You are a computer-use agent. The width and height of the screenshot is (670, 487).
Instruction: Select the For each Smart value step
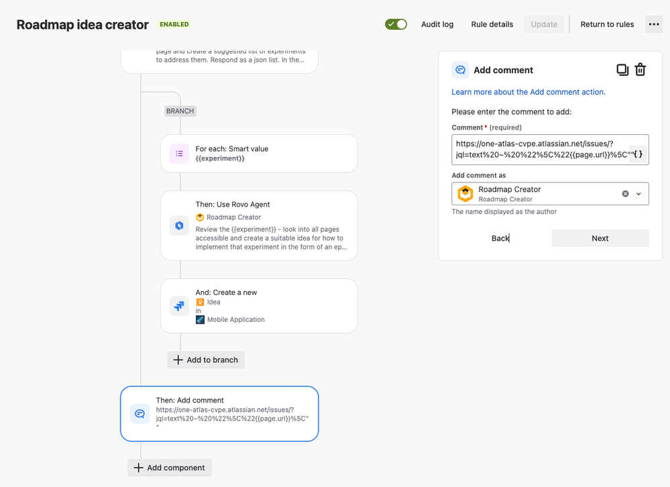(x=259, y=154)
